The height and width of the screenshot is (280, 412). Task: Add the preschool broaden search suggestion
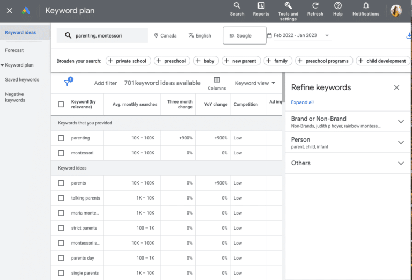[x=172, y=61]
